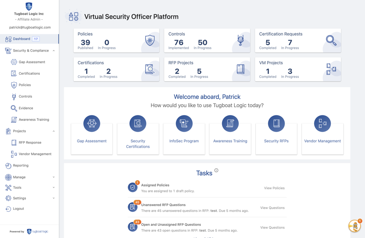Click the Unanswered RFP Questions task icon

(x=133, y=207)
